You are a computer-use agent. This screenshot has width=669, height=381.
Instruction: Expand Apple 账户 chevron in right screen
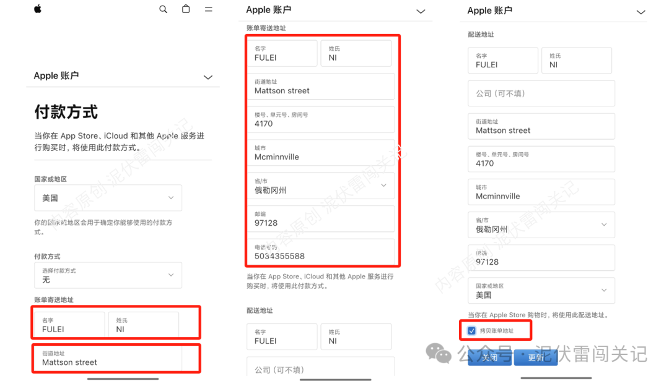641,12
